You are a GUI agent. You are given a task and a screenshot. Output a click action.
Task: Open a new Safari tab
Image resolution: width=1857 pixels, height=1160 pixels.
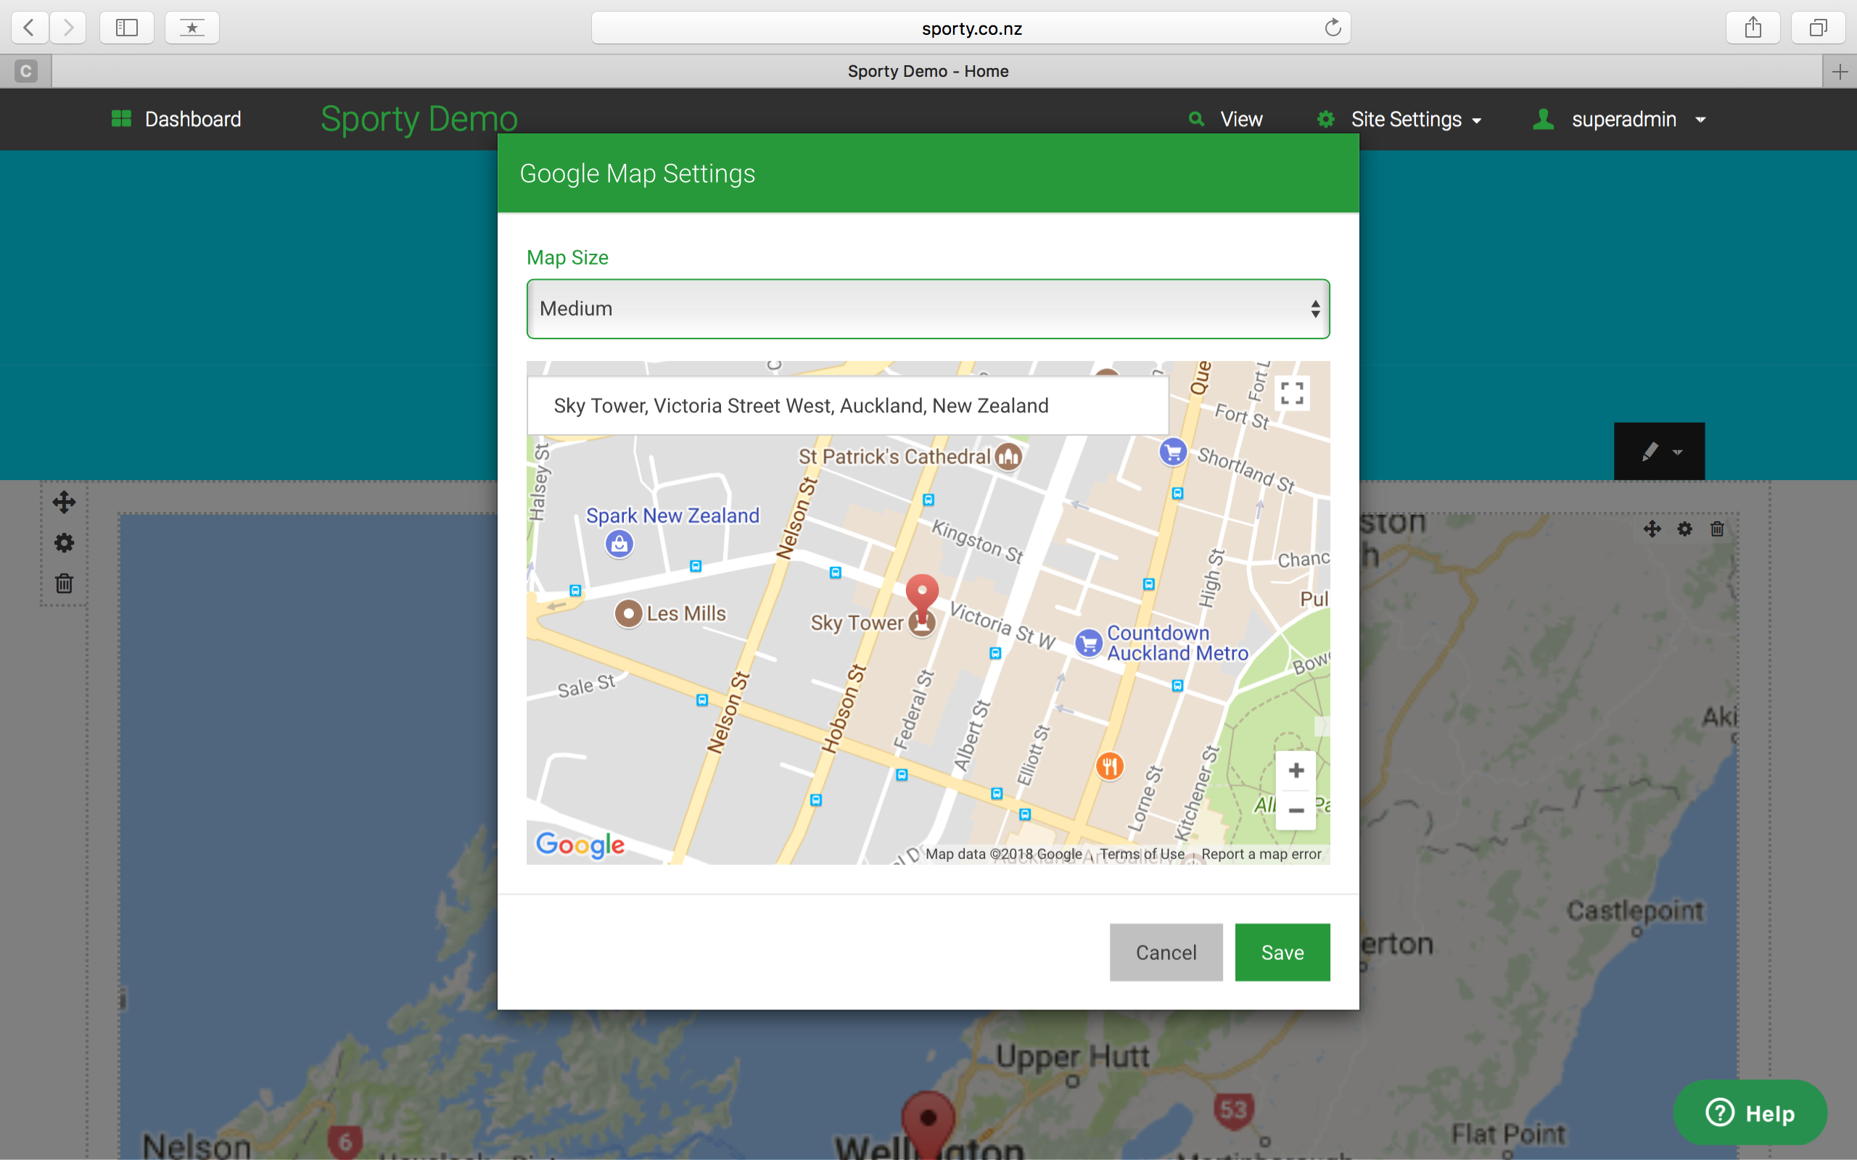pyautogui.click(x=1840, y=71)
